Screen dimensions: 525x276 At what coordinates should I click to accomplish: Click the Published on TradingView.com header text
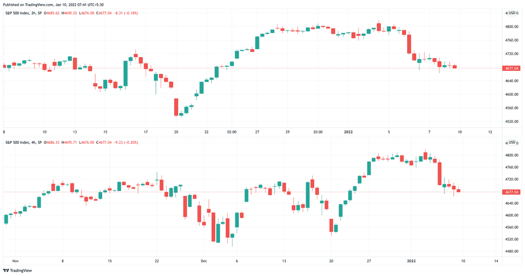coord(28,5)
